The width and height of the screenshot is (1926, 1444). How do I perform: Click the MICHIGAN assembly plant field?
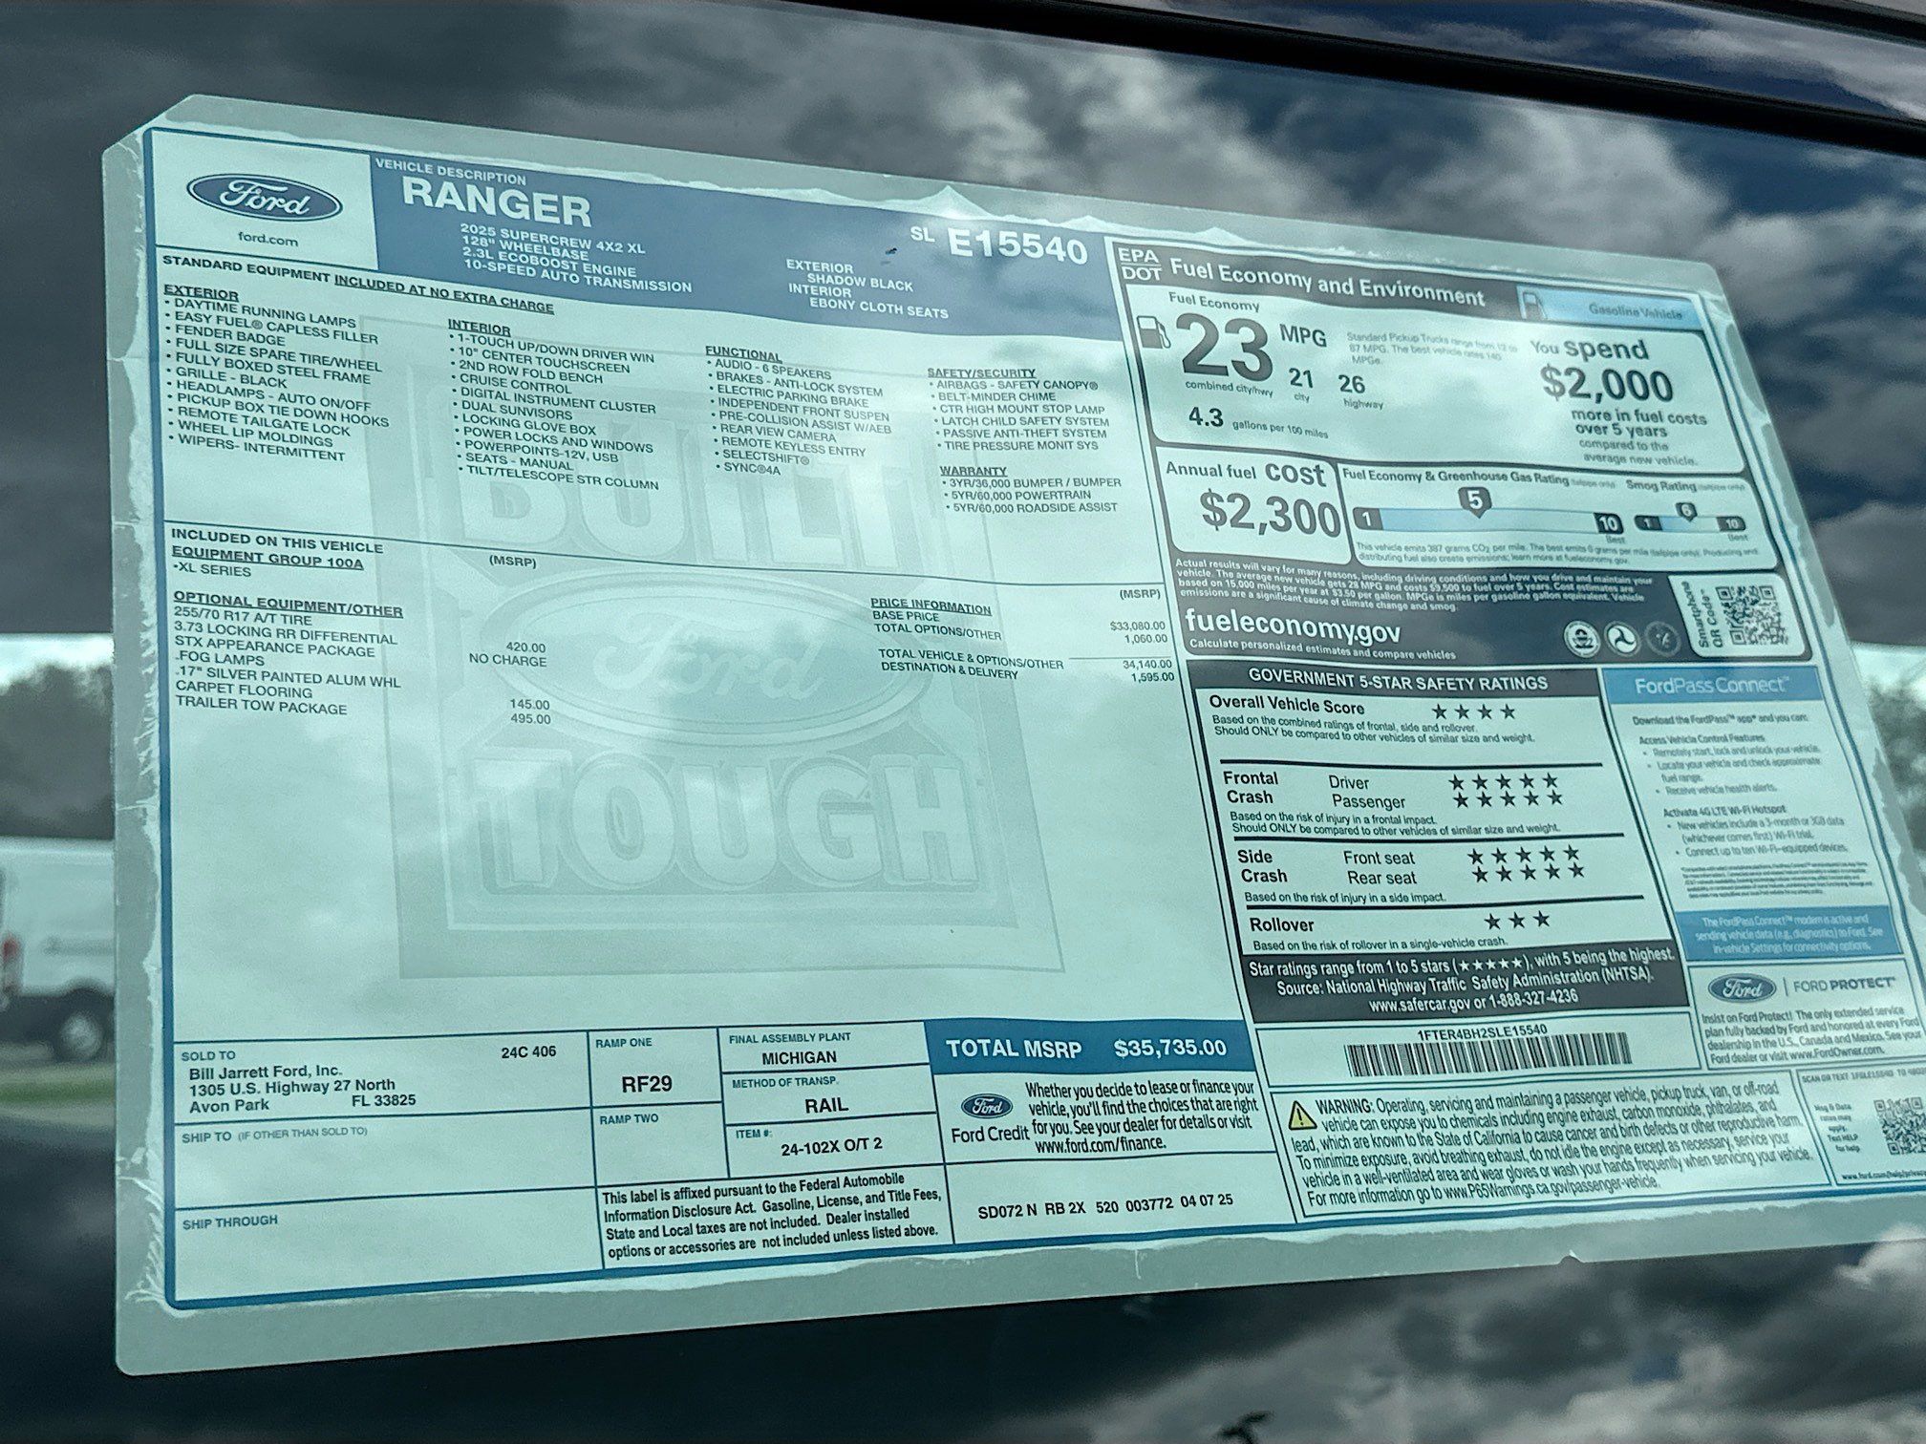pyautogui.click(x=799, y=1057)
